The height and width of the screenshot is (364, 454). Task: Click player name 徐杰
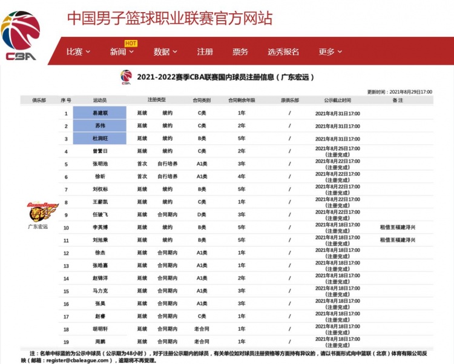pyautogui.click(x=100, y=253)
